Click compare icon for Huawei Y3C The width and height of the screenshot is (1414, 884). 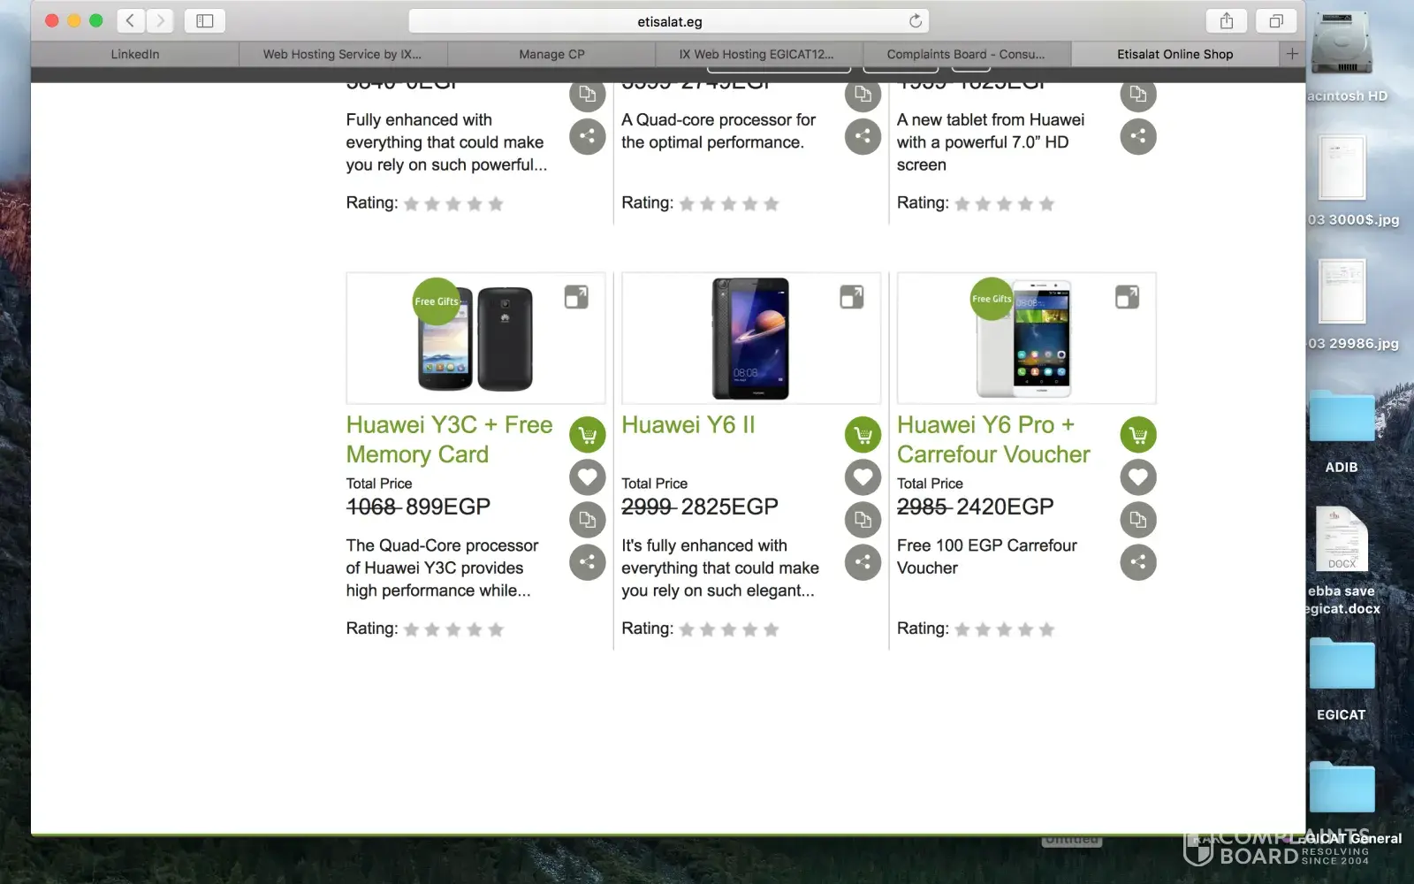click(588, 520)
